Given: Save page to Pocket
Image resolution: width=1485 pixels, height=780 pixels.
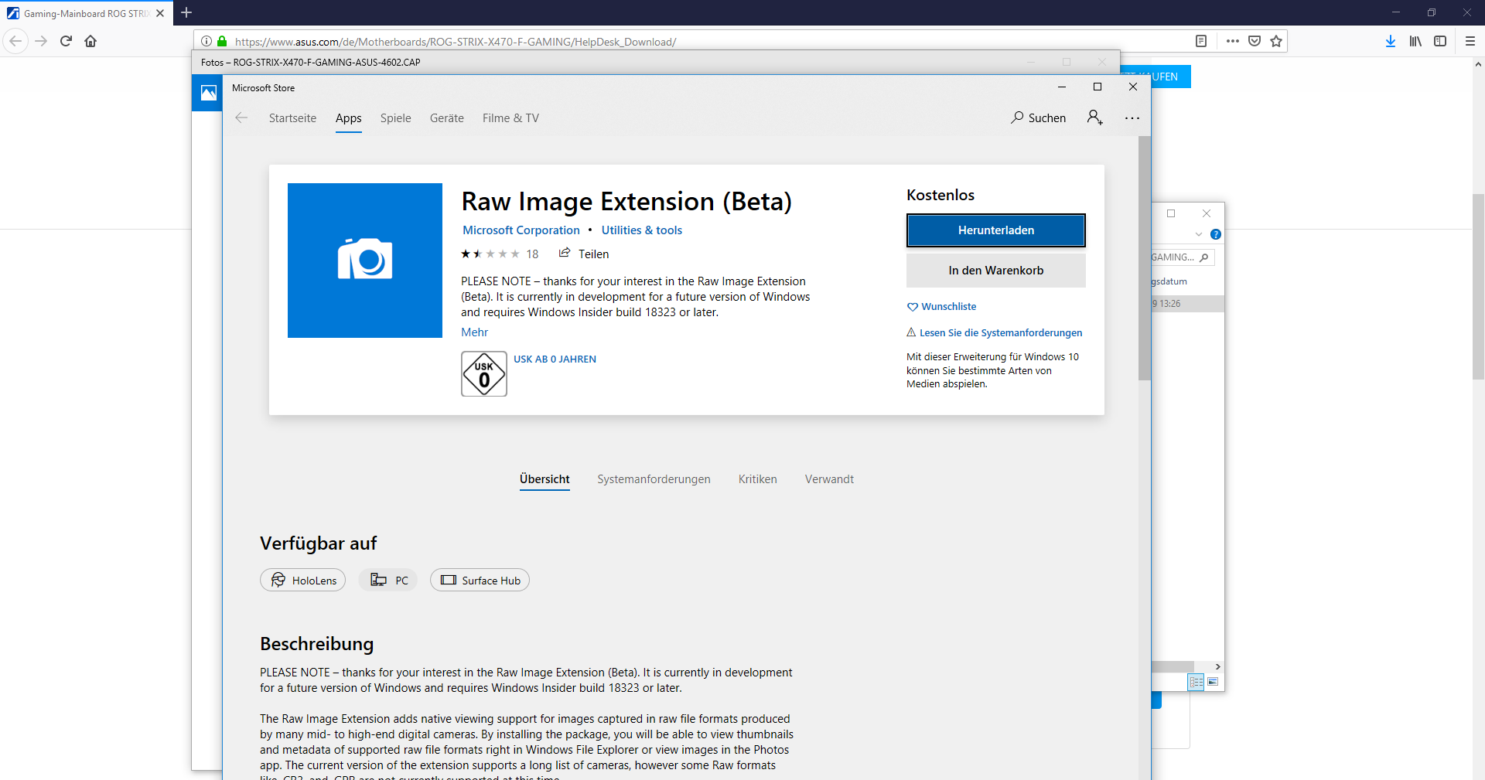Looking at the screenshot, I should pyautogui.click(x=1255, y=41).
